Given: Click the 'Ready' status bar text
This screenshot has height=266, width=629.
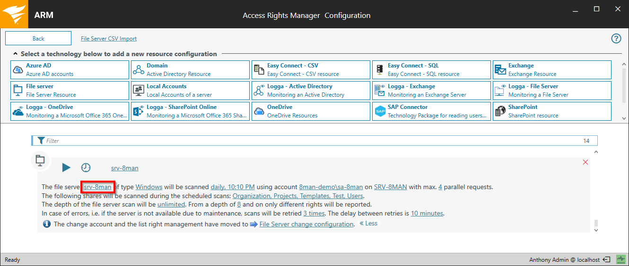Looking at the screenshot, I should [x=12, y=260].
